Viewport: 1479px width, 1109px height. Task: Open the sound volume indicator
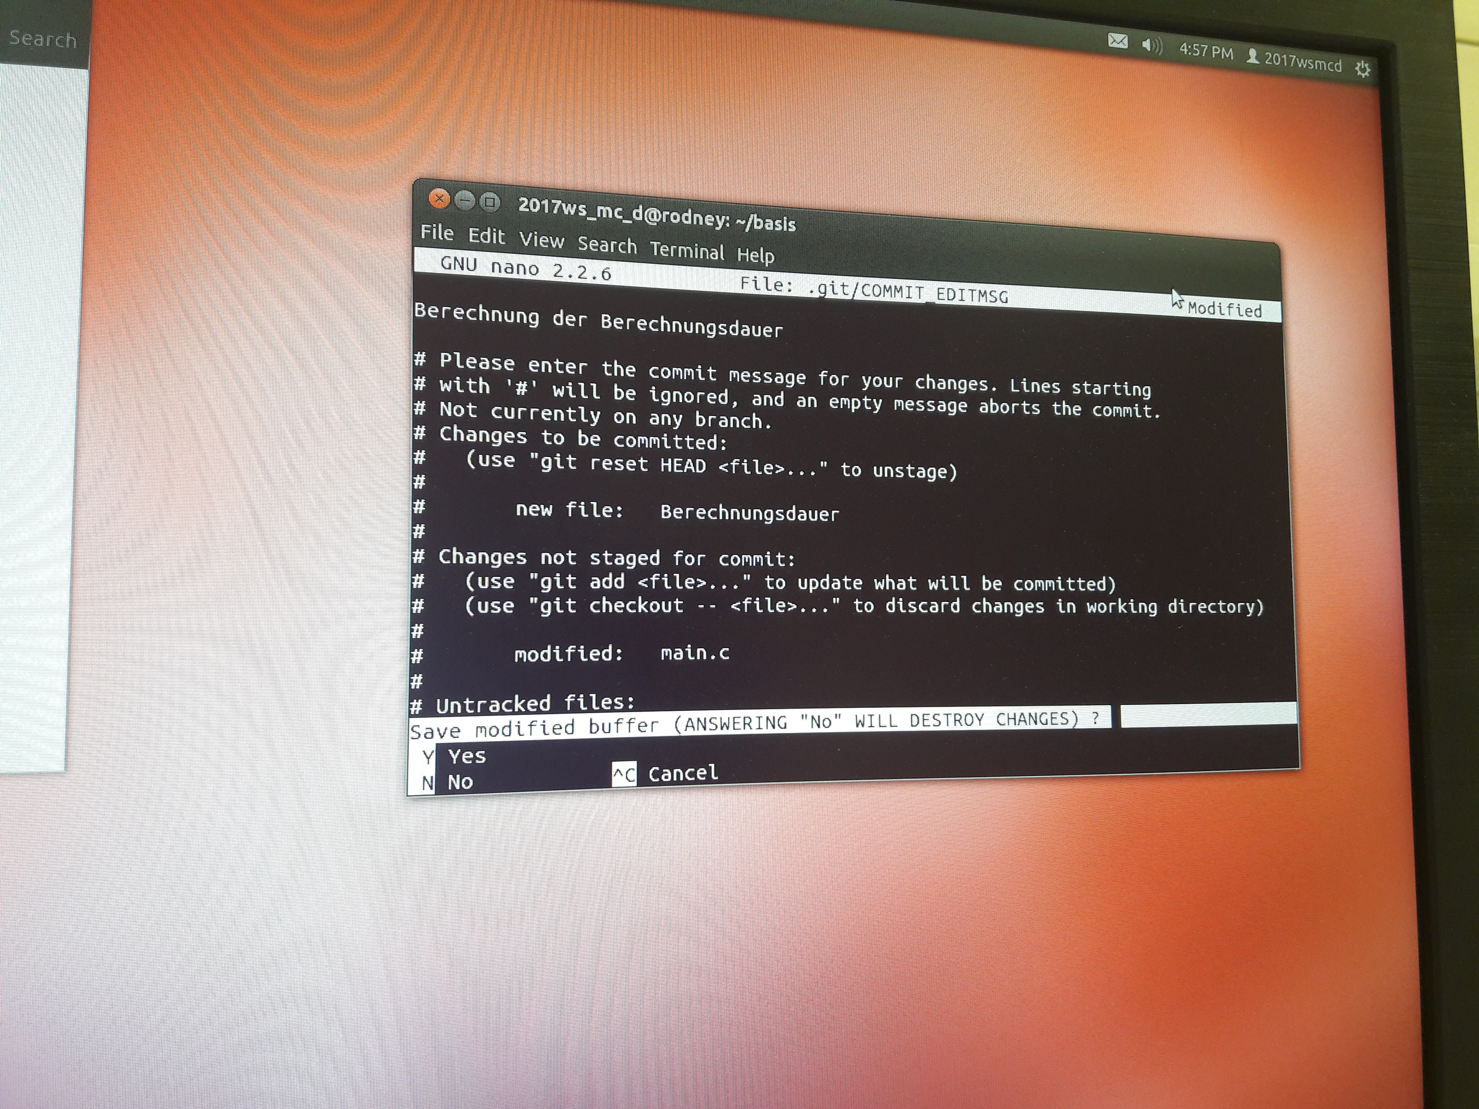click(x=1152, y=45)
